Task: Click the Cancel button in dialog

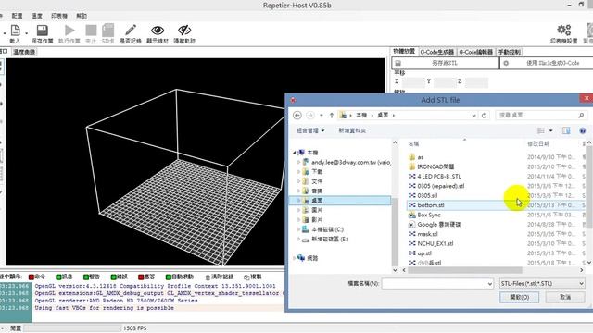Action: pos(565,298)
